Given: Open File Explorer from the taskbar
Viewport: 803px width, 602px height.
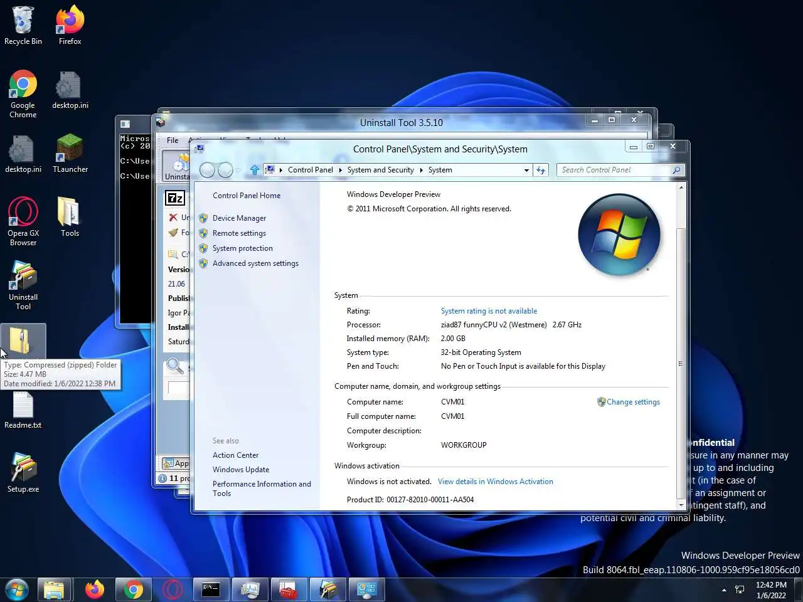Looking at the screenshot, I should (54, 589).
